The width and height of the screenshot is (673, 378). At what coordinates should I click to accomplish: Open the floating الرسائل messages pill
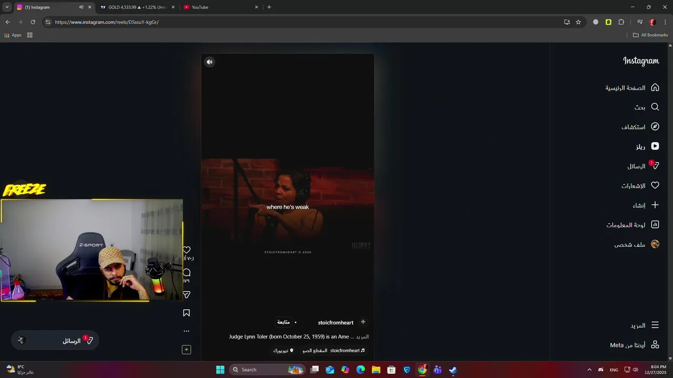point(55,341)
